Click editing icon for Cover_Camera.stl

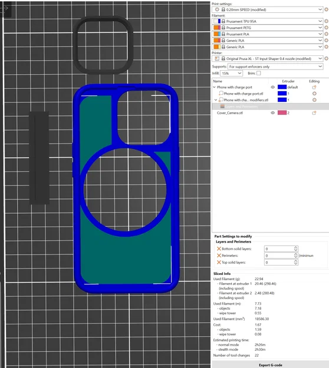tap(314, 113)
